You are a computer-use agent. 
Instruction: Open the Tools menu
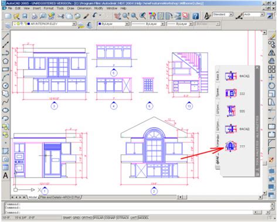coord(60,8)
